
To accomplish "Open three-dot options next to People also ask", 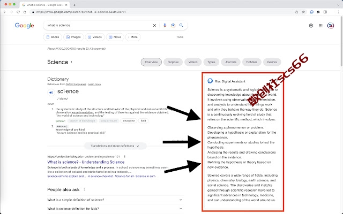I will click(x=84, y=189).
